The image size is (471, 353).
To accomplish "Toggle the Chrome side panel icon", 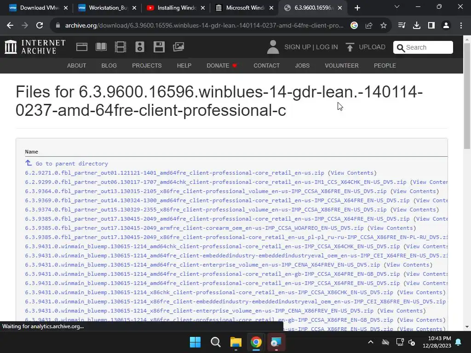I will pos(431,26).
